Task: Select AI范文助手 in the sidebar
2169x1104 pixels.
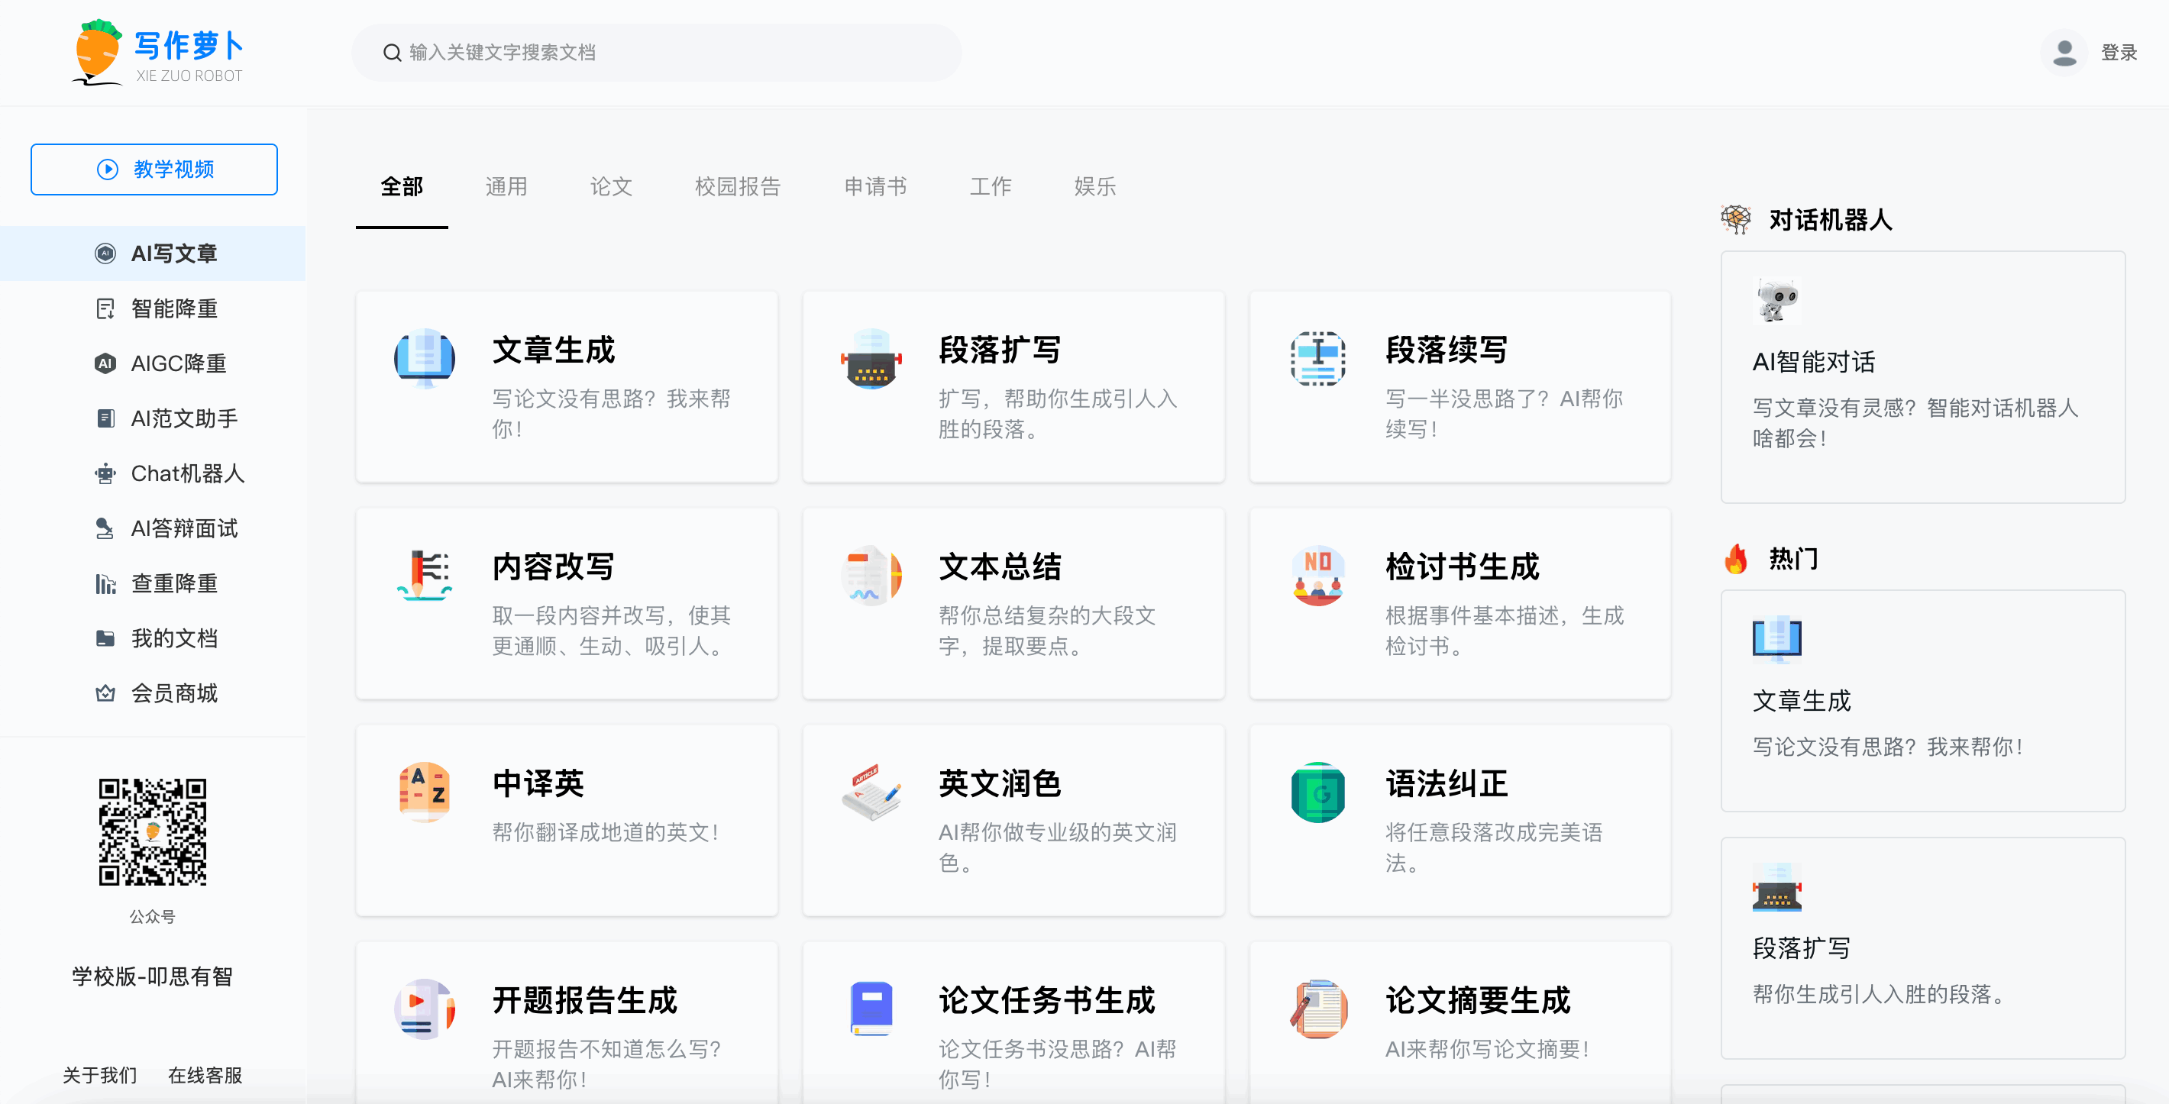Action: 153,418
